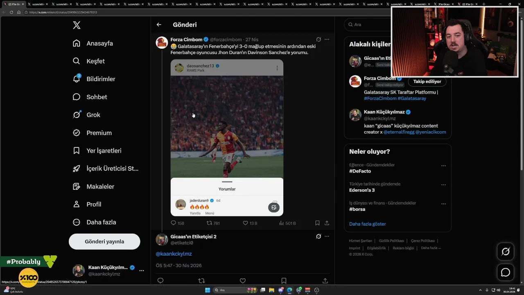Click the Ara search field

(367, 25)
